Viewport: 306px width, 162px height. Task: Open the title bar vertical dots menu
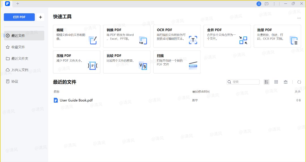pos(274,4)
